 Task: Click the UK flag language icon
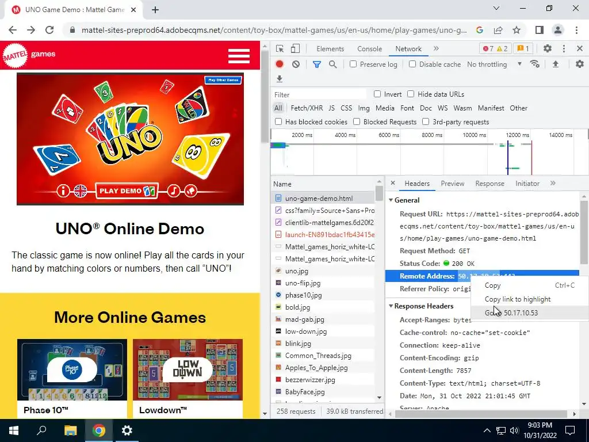(80, 191)
